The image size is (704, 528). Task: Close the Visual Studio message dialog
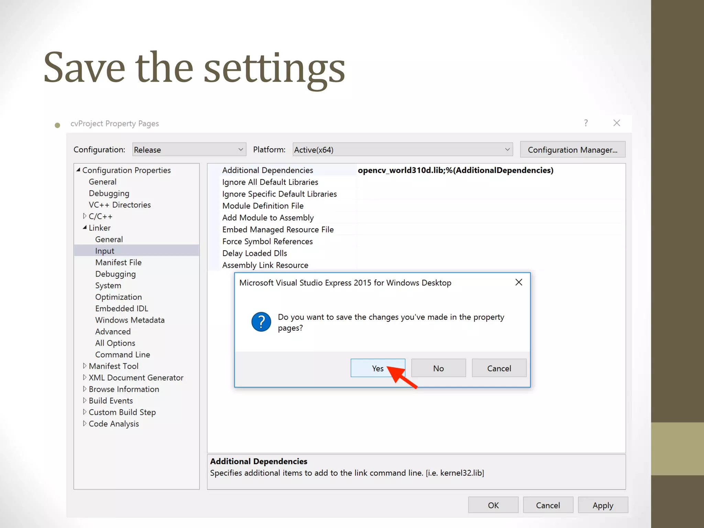pyautogui.click(x=519, y=282)
